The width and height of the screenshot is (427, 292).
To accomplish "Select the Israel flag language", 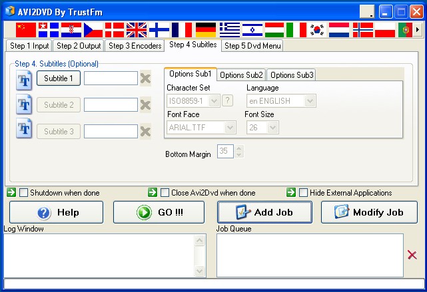I will 252,30.
